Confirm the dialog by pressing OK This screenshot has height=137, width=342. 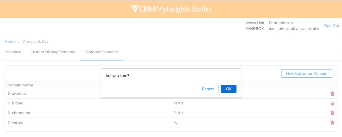[229, 89]
